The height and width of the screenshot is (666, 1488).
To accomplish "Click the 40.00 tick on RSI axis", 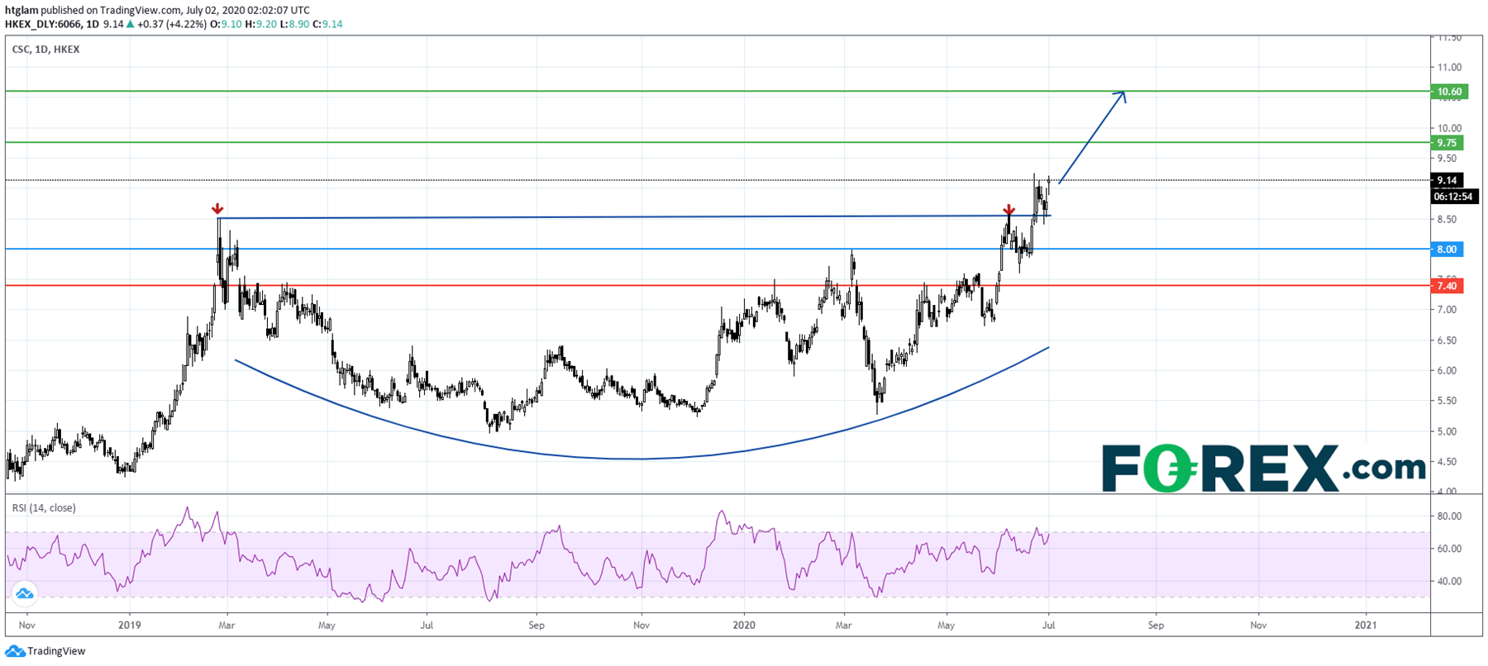I will [x=1449, y=582].
